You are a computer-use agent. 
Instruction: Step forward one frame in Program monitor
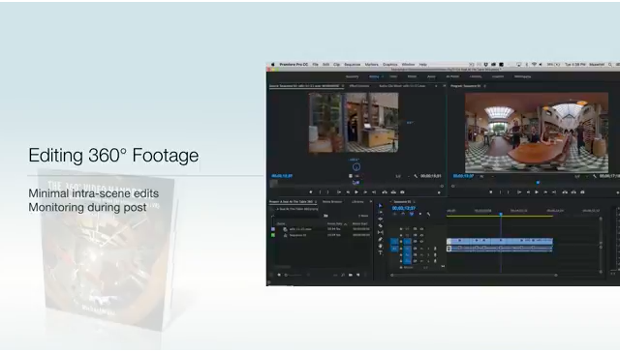pos(545,192)
